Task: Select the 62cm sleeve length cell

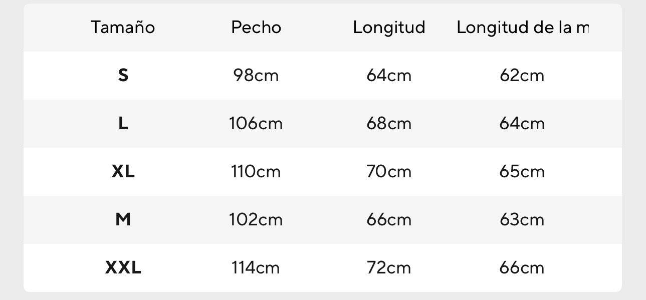Action: [522, 76]
